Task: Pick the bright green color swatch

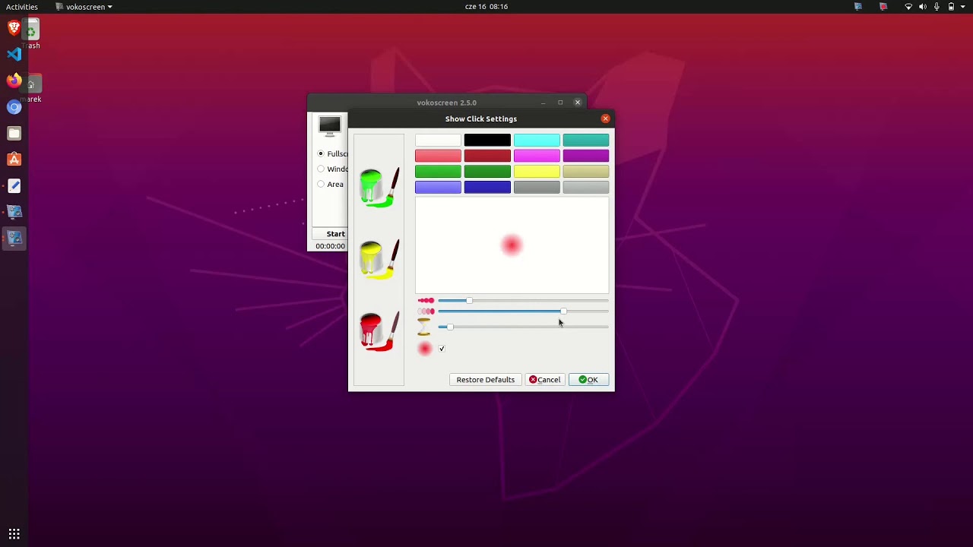Action: (x=438, y=172)
